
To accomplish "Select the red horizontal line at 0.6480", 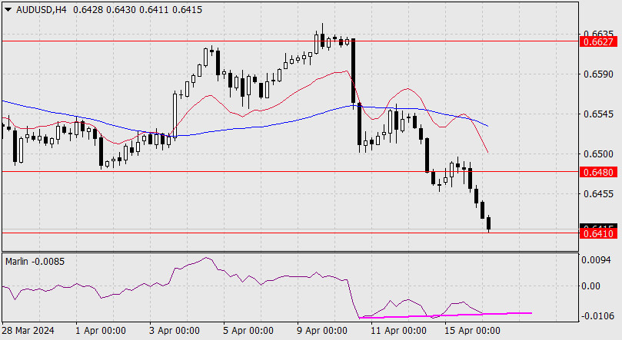I will pos(291,172).
